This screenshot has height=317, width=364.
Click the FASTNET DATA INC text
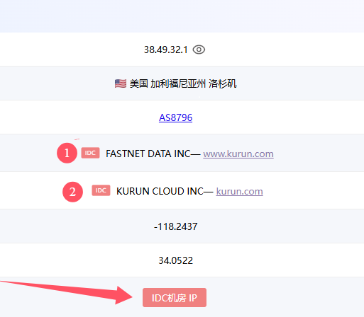[x=148, y=154]
